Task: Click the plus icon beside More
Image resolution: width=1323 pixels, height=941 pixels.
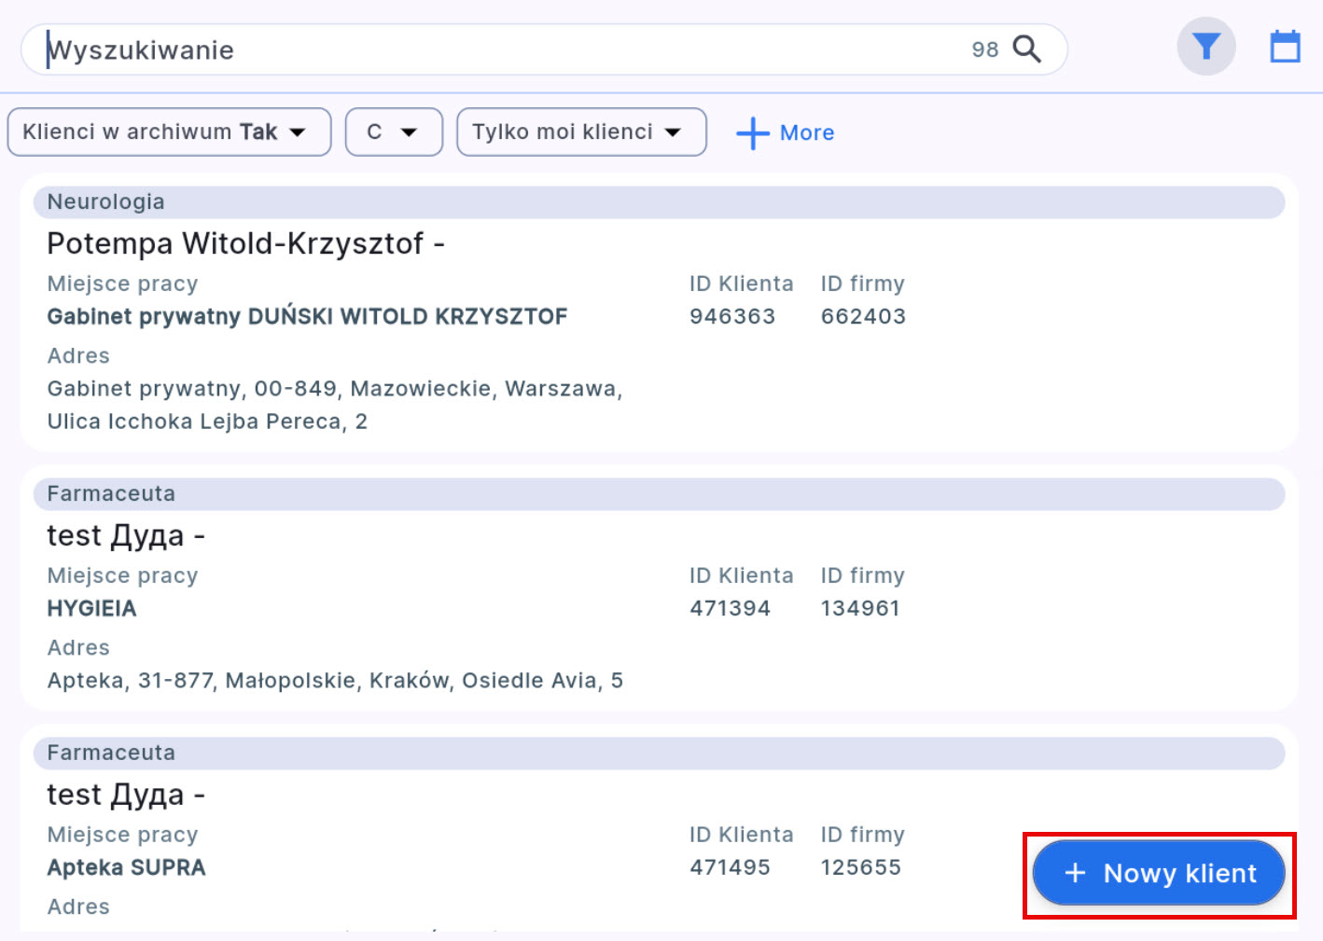Action: point(752,133)
